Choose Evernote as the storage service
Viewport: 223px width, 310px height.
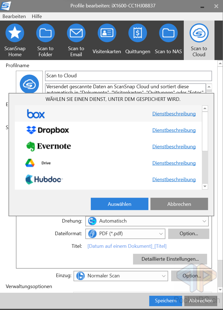click(x=108, y=146)
